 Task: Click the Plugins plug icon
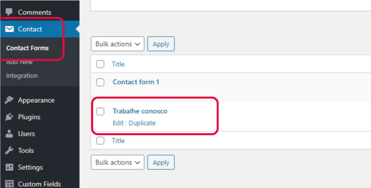click(9, 117)
